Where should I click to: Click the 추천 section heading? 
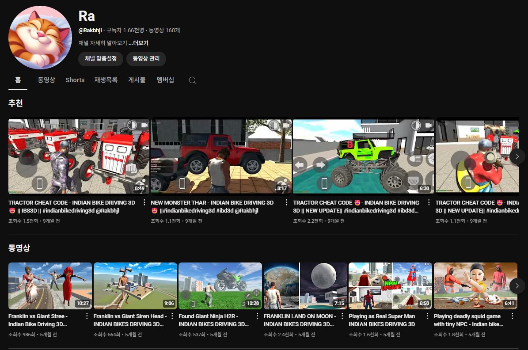coord(15,103)
